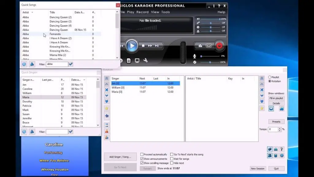Move the selected singer to the top of rotation
This screenshot has height=177, width=314.
coord(107,78)
